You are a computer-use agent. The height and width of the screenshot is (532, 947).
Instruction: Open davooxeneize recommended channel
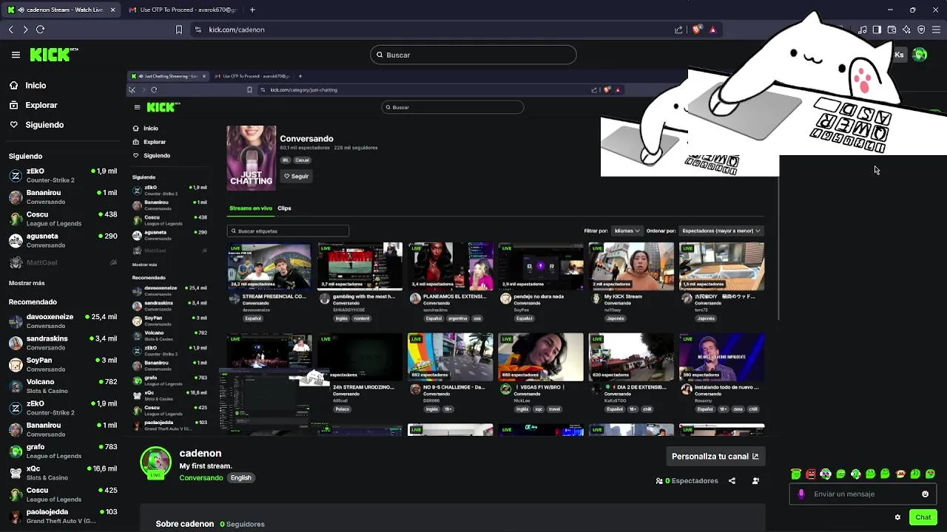(63, 321)
